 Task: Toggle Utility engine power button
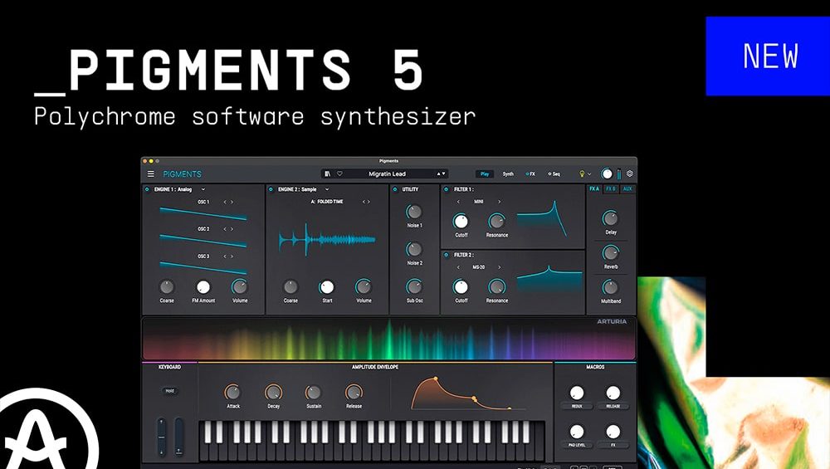(x=395, y=189)
